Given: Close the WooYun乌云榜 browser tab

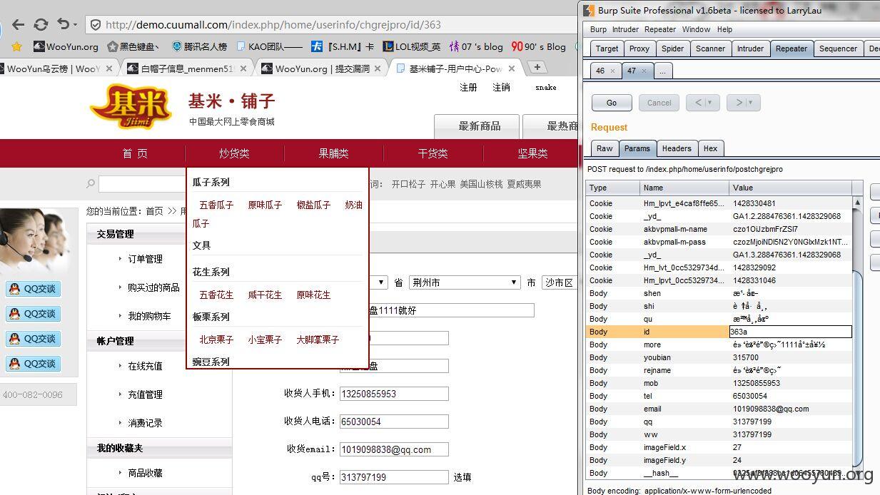Looking at the screenshot, I should 109,68.
